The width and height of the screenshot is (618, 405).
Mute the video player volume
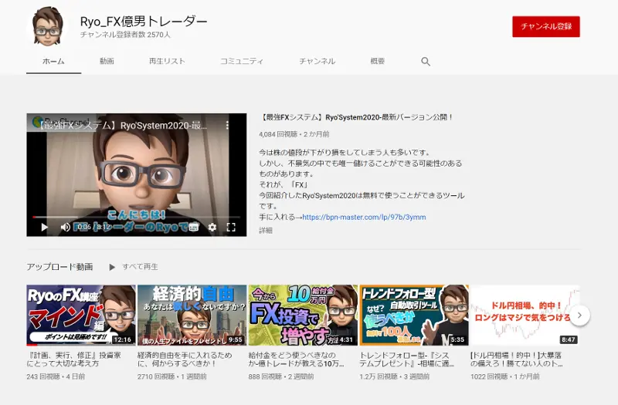tap(64, 227)
